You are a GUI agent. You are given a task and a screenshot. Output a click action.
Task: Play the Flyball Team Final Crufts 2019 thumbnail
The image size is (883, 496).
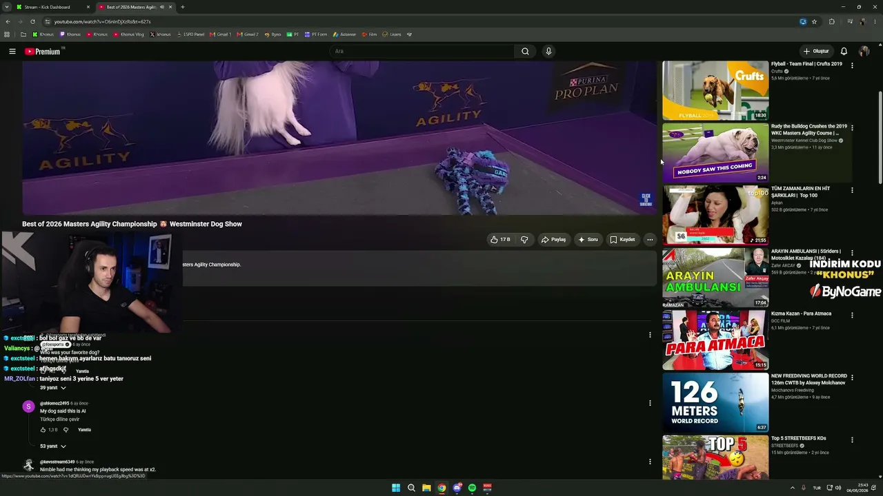[715, 90]
